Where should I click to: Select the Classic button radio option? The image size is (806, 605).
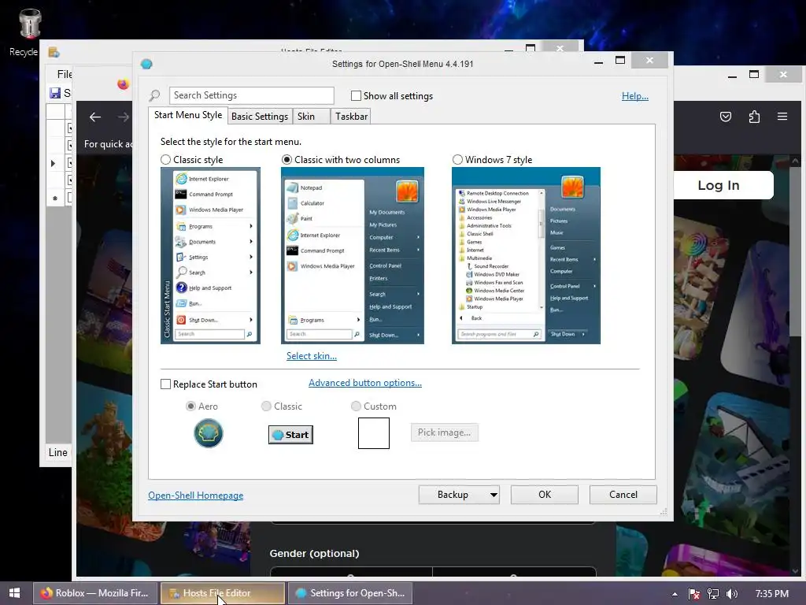click(x=266, y=406)
